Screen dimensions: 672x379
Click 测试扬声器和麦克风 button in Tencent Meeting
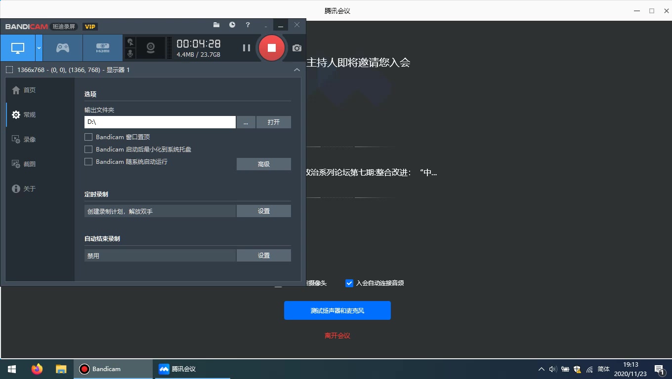pyautogui.click(x=337, y=310)
